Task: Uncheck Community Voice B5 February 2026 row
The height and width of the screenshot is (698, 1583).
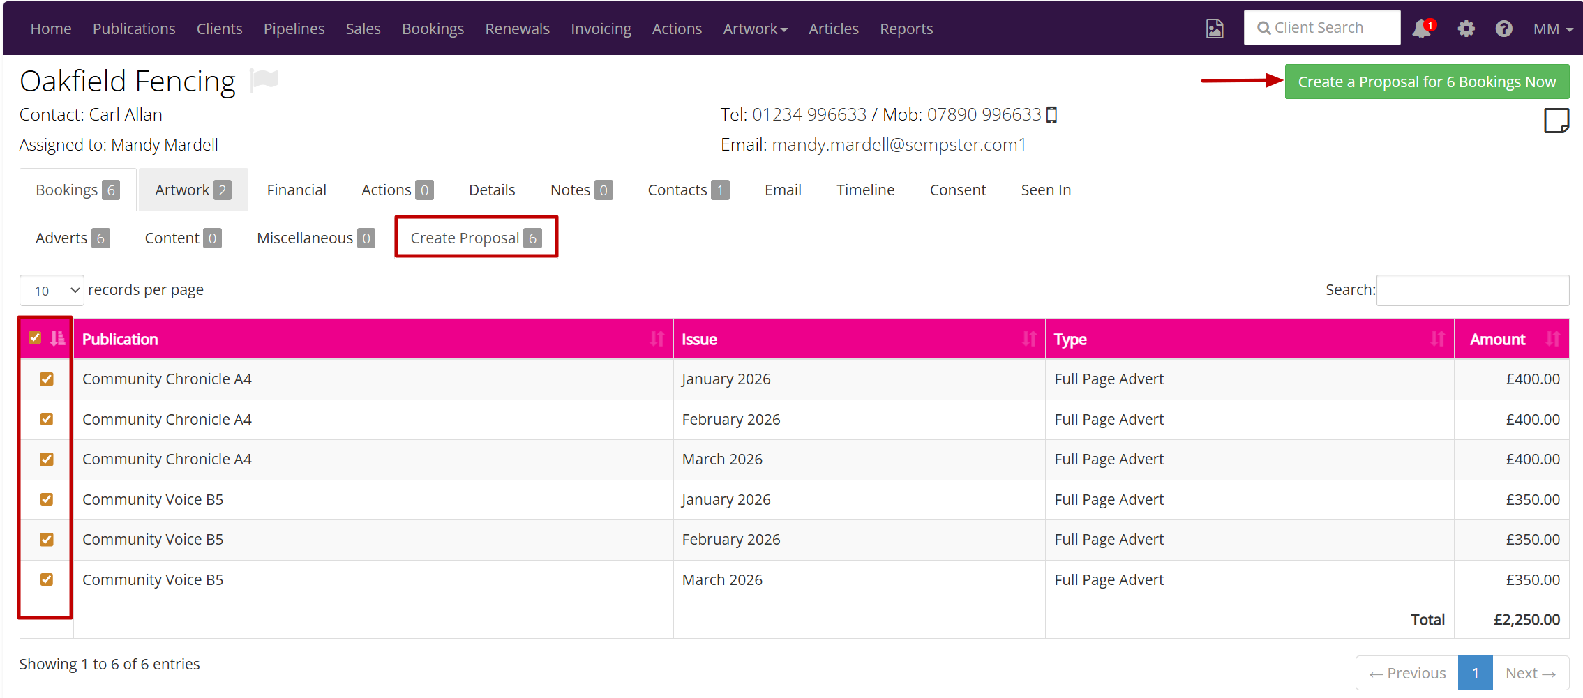Action: click(x=47, y=540)
